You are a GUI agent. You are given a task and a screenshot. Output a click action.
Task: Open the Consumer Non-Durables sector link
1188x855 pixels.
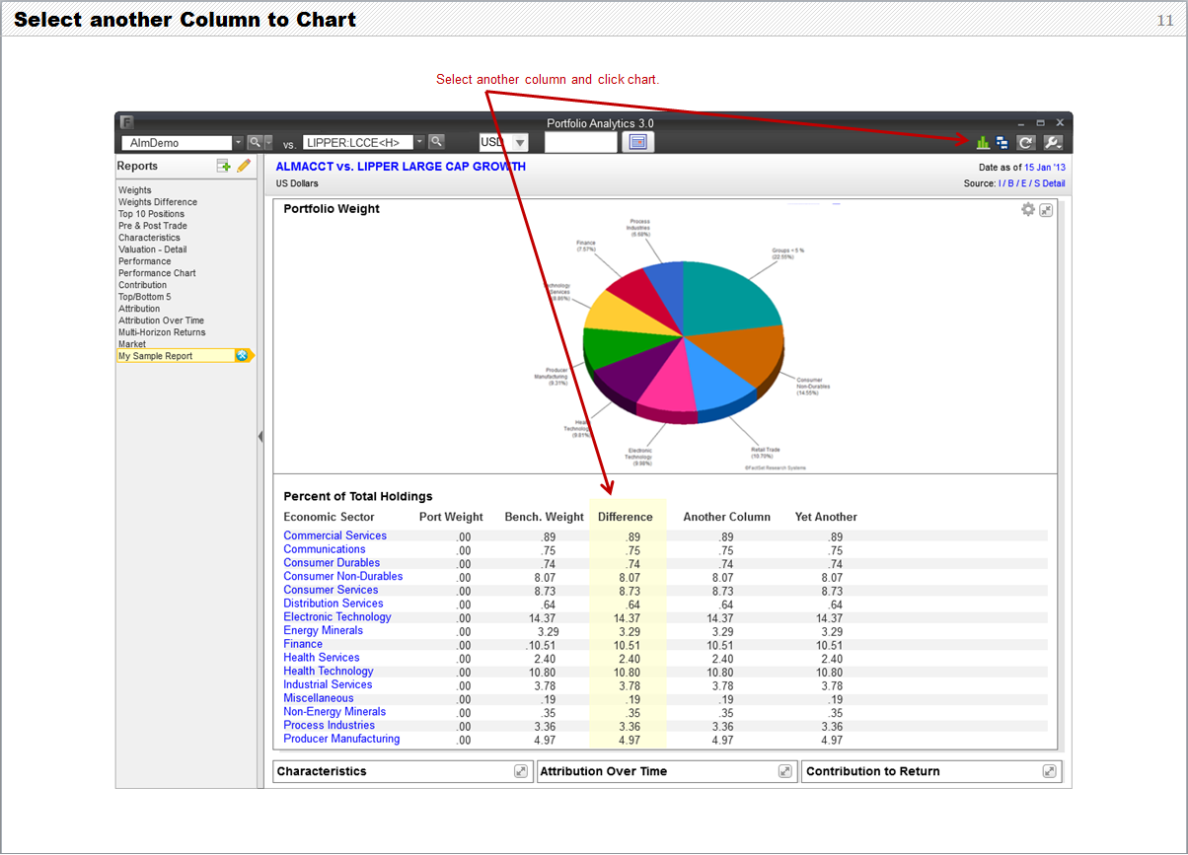point(343,576)
